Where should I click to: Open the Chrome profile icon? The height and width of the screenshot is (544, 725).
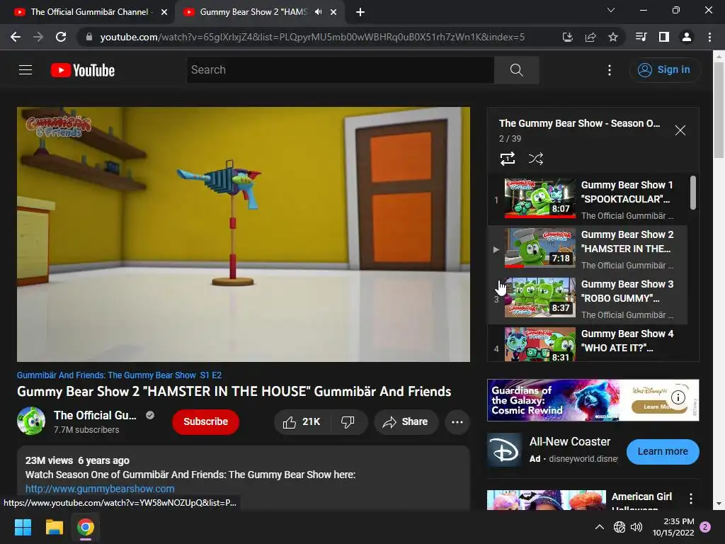point(687,37)
